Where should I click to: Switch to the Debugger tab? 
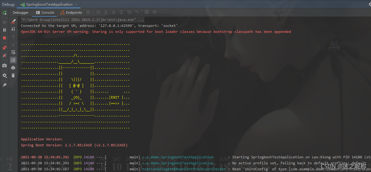click(x=21, y=13)
